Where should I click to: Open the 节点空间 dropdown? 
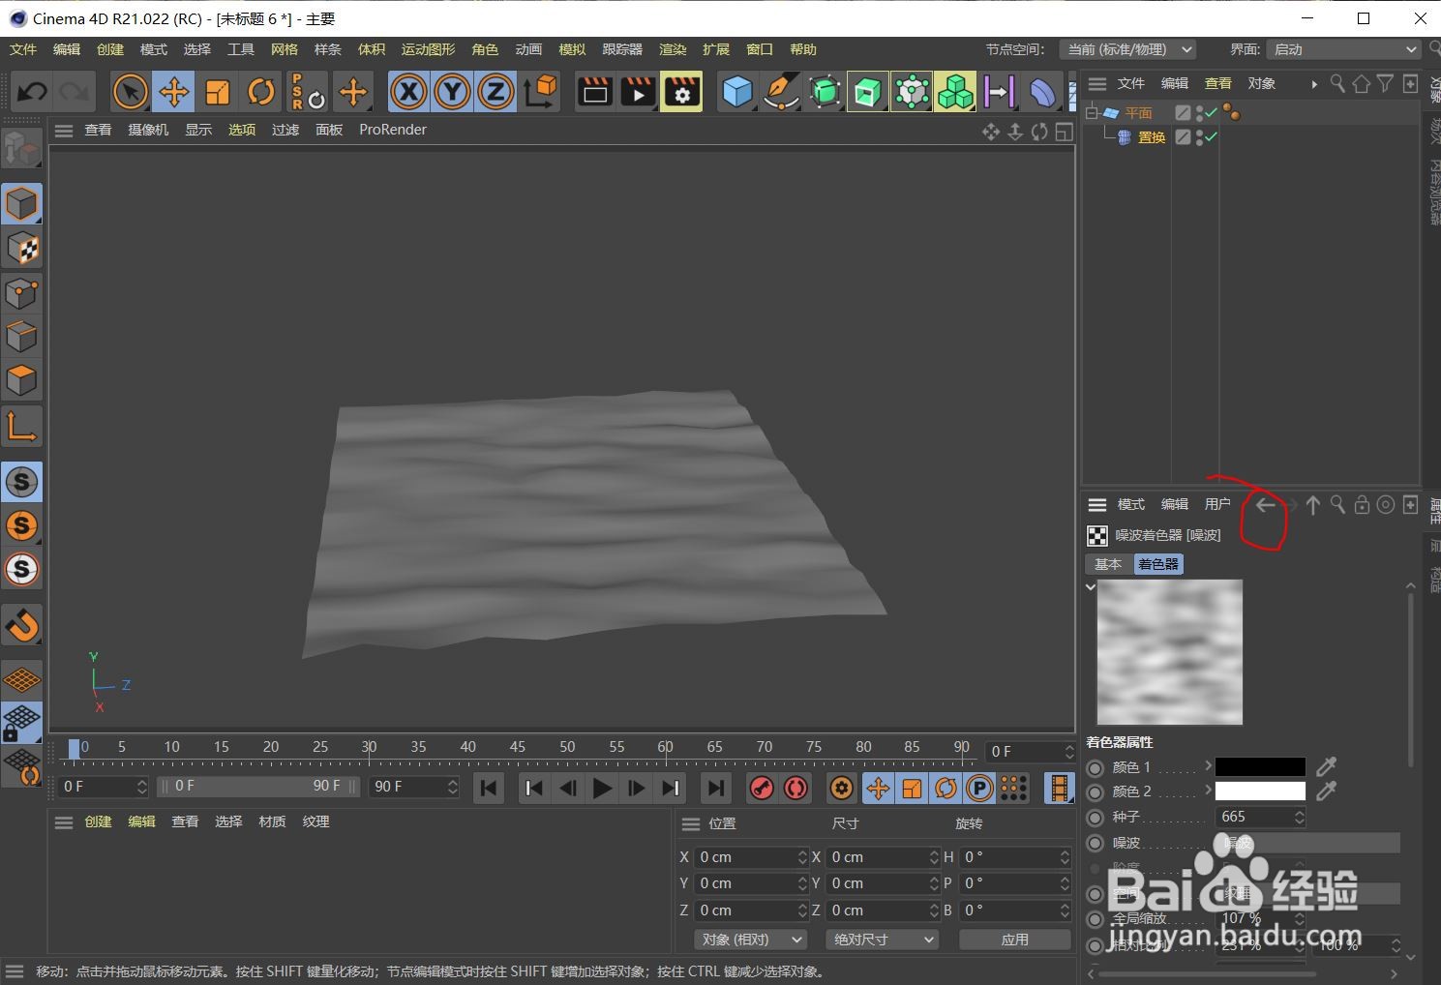click(1127, 48)
